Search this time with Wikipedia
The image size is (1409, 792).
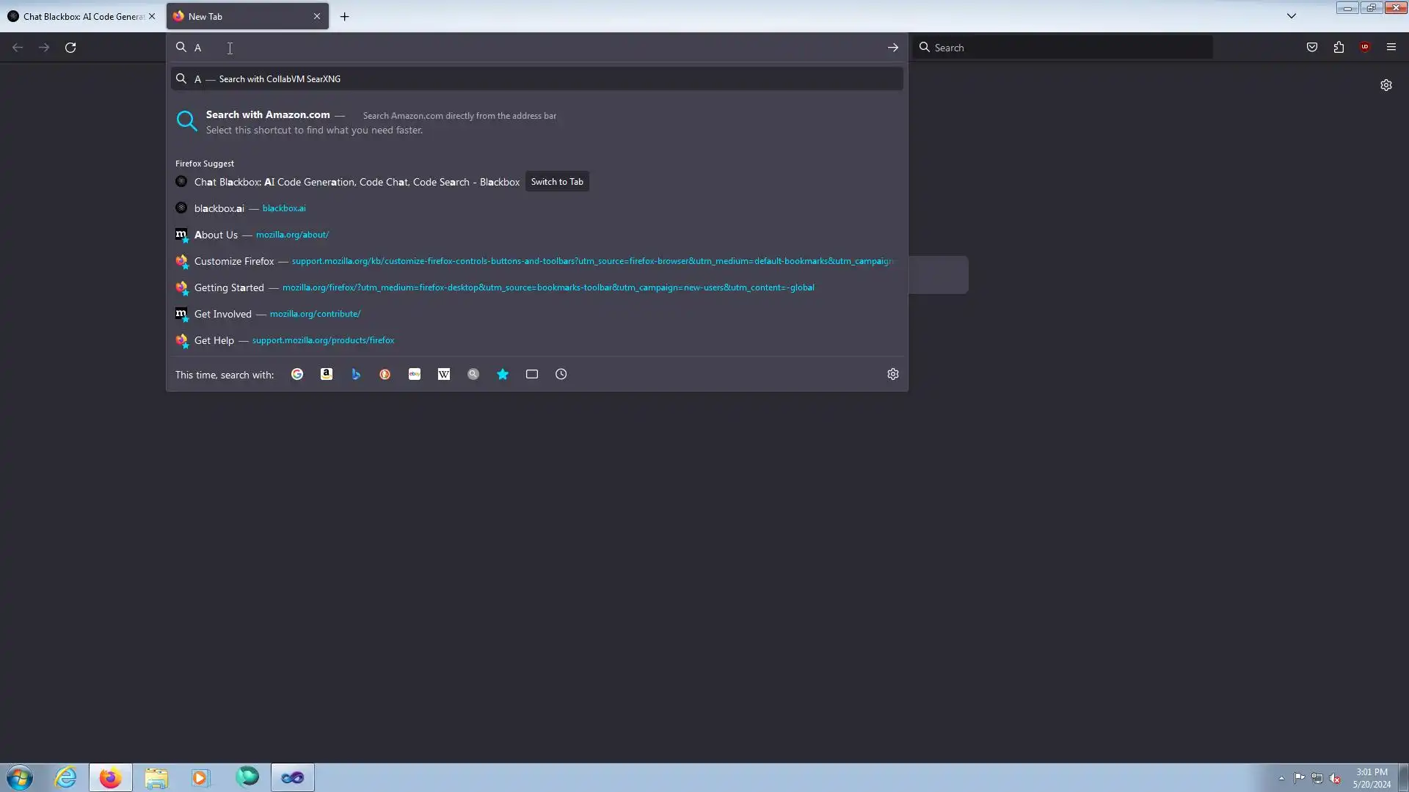444,374
